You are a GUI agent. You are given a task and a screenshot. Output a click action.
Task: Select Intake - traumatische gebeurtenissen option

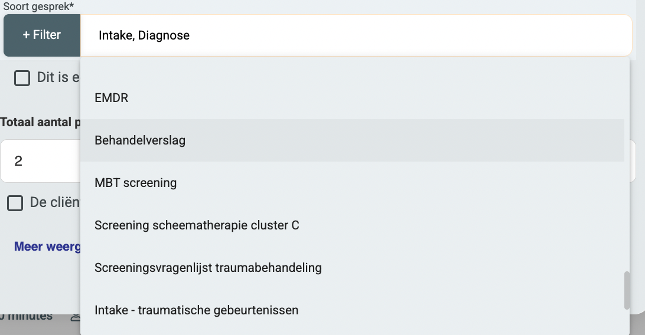(197, 310)
